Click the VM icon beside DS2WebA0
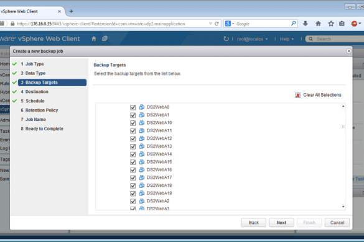 (x=142, y=107)
